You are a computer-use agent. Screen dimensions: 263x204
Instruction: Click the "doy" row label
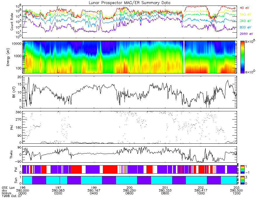tap(4, 191)
